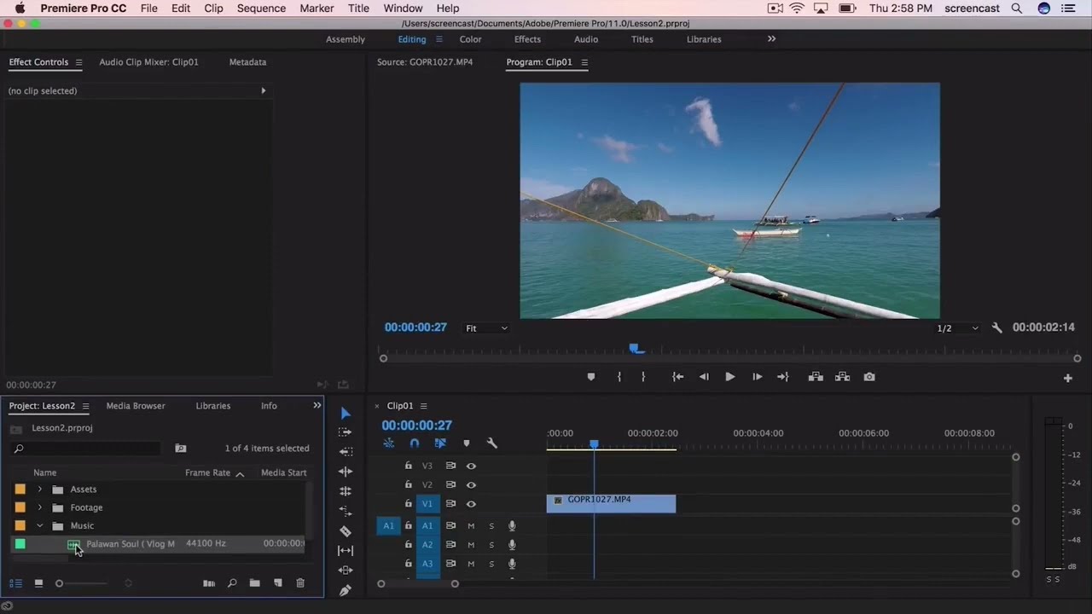Screen dimensions: 1092x614
Task: Mute audio track A1
Action: click(x=471, y=526)
